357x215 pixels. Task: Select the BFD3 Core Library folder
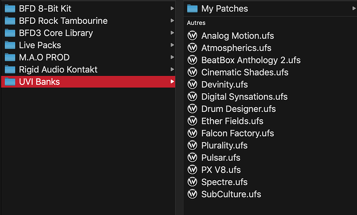coord(55,33)
